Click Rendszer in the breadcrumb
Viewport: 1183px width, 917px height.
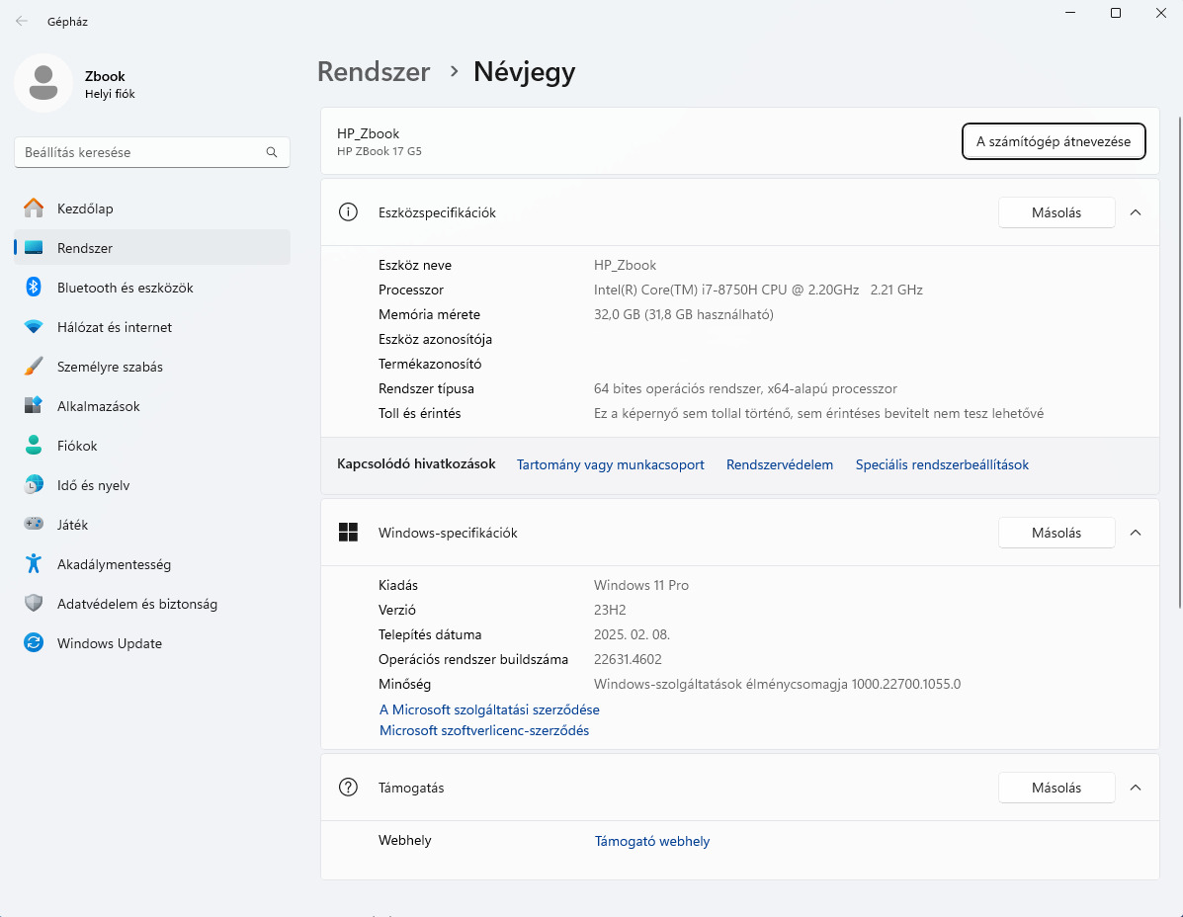374,71
